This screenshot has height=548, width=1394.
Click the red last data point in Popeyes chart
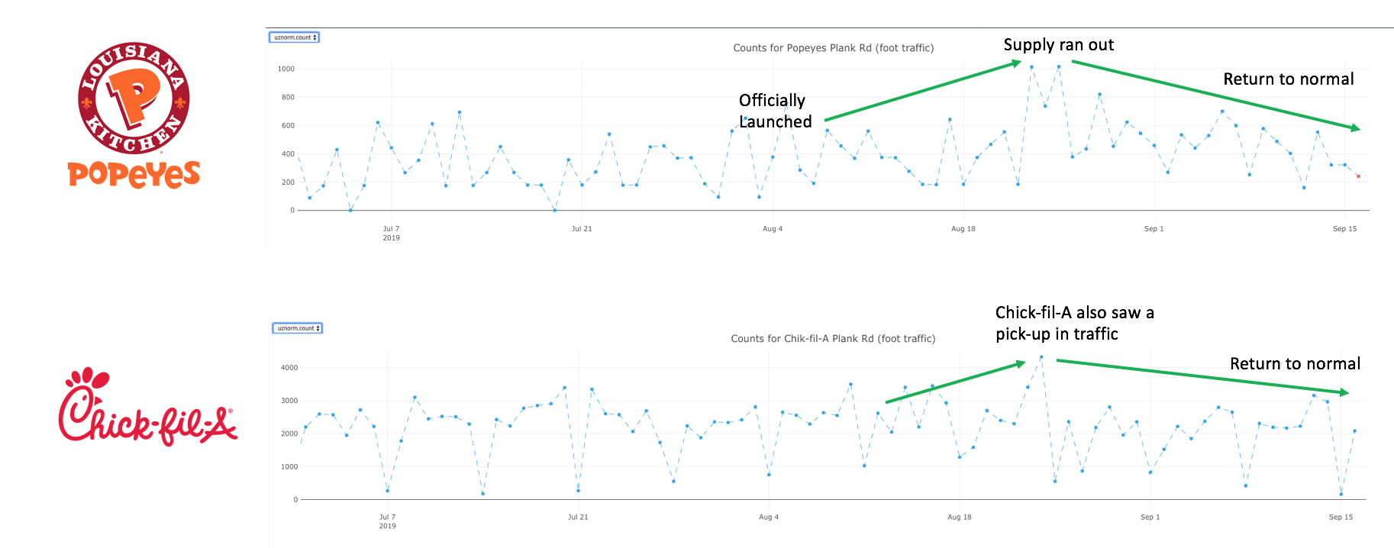coord(1358,176)
